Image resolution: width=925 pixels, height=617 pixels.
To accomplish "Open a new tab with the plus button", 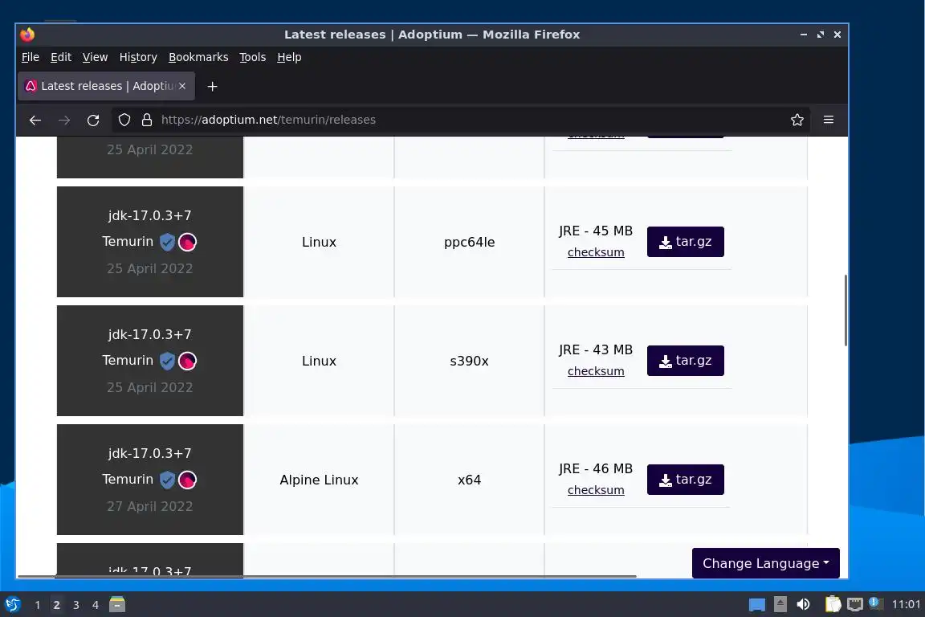I will point(212,86).
